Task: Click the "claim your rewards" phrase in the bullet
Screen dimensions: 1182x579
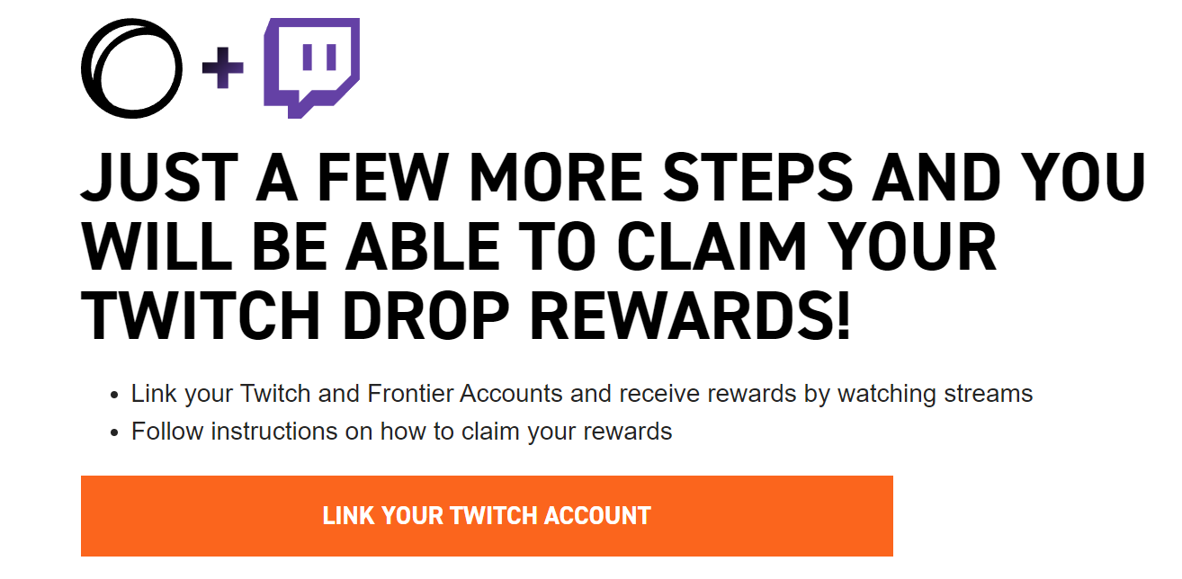Action: click(x=566, y=432)
